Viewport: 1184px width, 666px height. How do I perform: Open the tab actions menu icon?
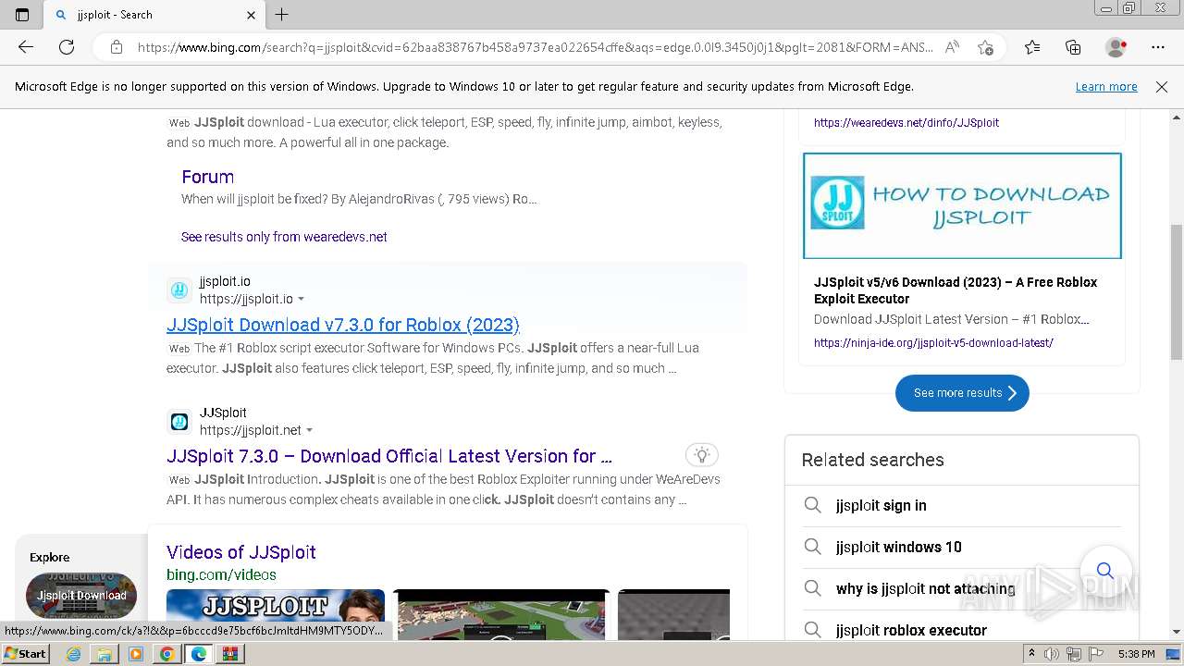pyautogui.click(x=22, y=14)
